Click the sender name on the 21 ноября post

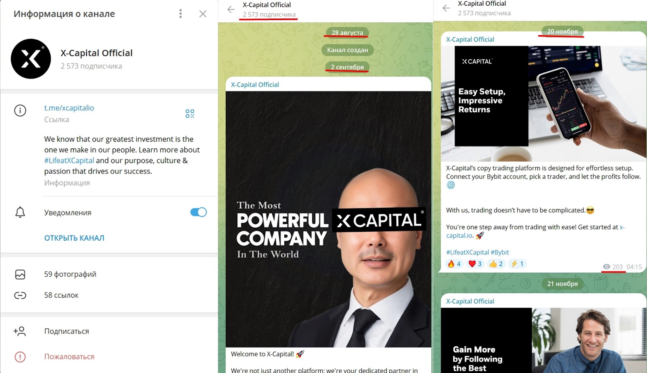coord(470,301)
